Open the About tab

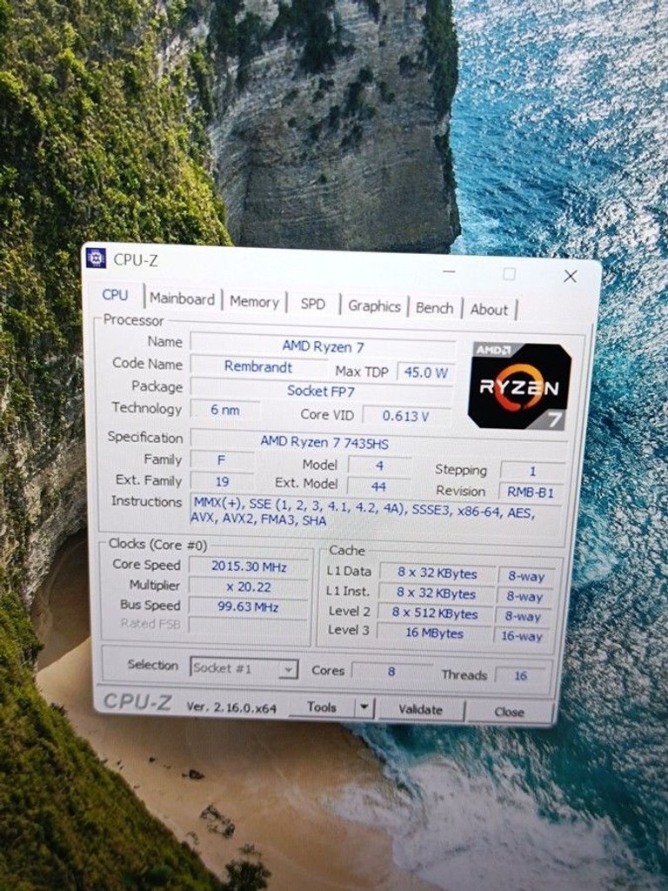tap(489, 310)
